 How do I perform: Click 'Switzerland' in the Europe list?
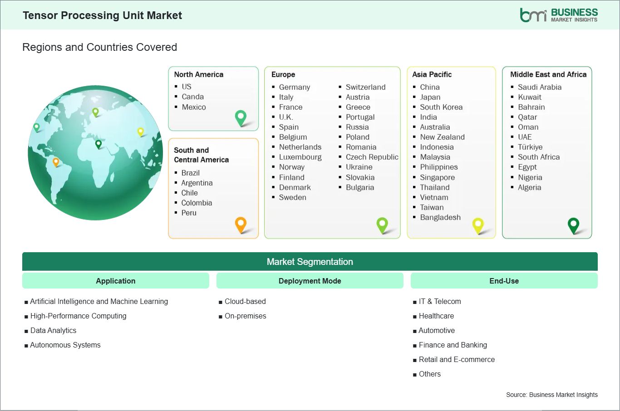click(366, 87)
